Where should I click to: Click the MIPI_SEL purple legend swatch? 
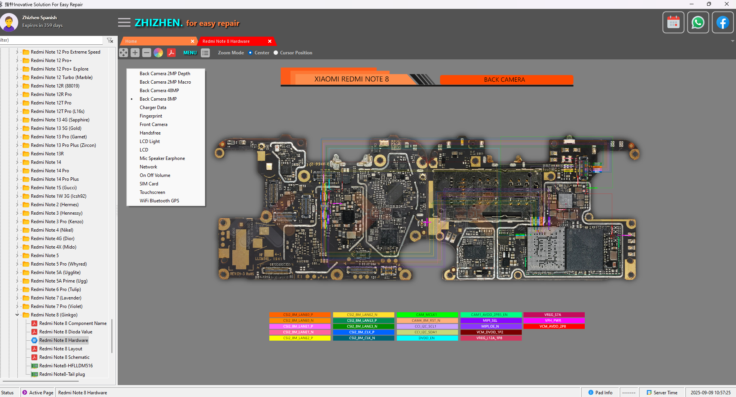click(x=491, y=321)
